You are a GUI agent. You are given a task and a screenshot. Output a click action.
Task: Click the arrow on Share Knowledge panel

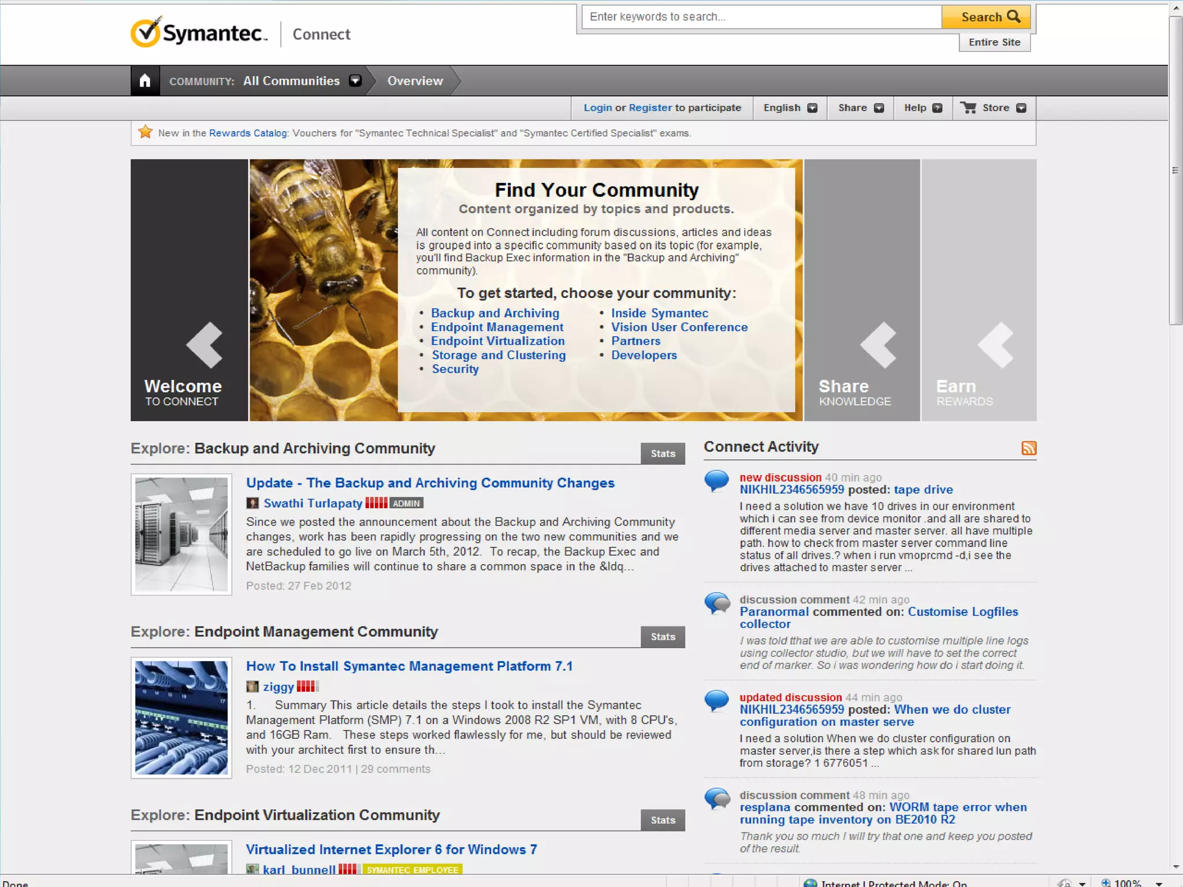(878, 345)
